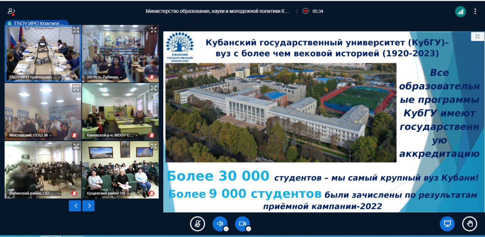Select the ГБОУ ИРО Краснодарс video feed

(43, 53)
